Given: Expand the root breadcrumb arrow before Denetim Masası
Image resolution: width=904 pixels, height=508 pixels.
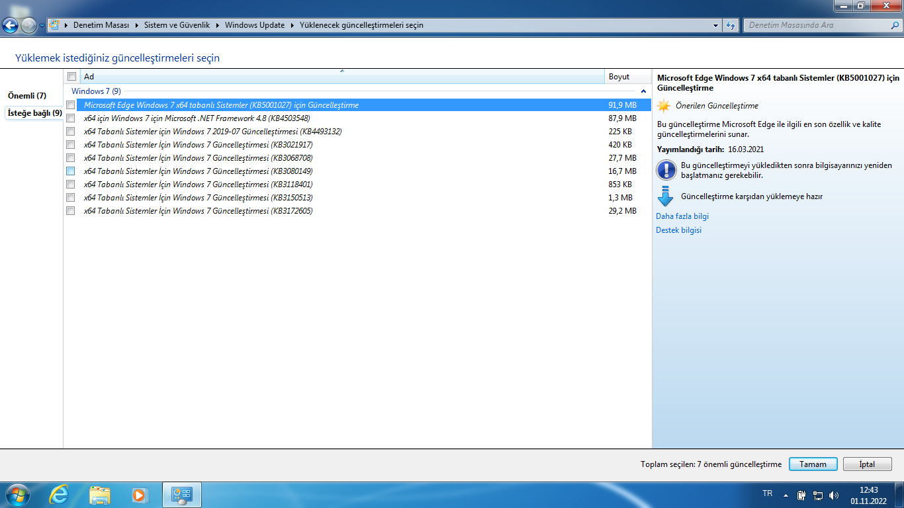Looking at the screenshot, I should click(x=66, y=25).
